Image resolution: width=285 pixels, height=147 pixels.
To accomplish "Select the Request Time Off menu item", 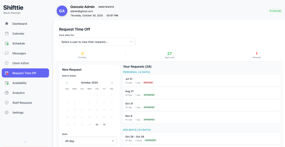I will tap(25, 73).
